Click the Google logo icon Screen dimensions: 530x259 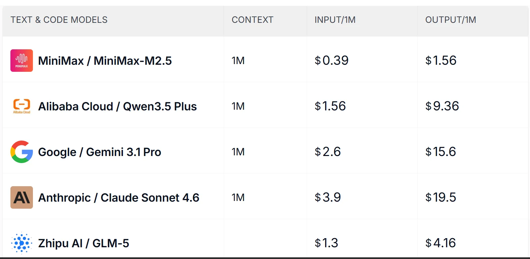21,152
